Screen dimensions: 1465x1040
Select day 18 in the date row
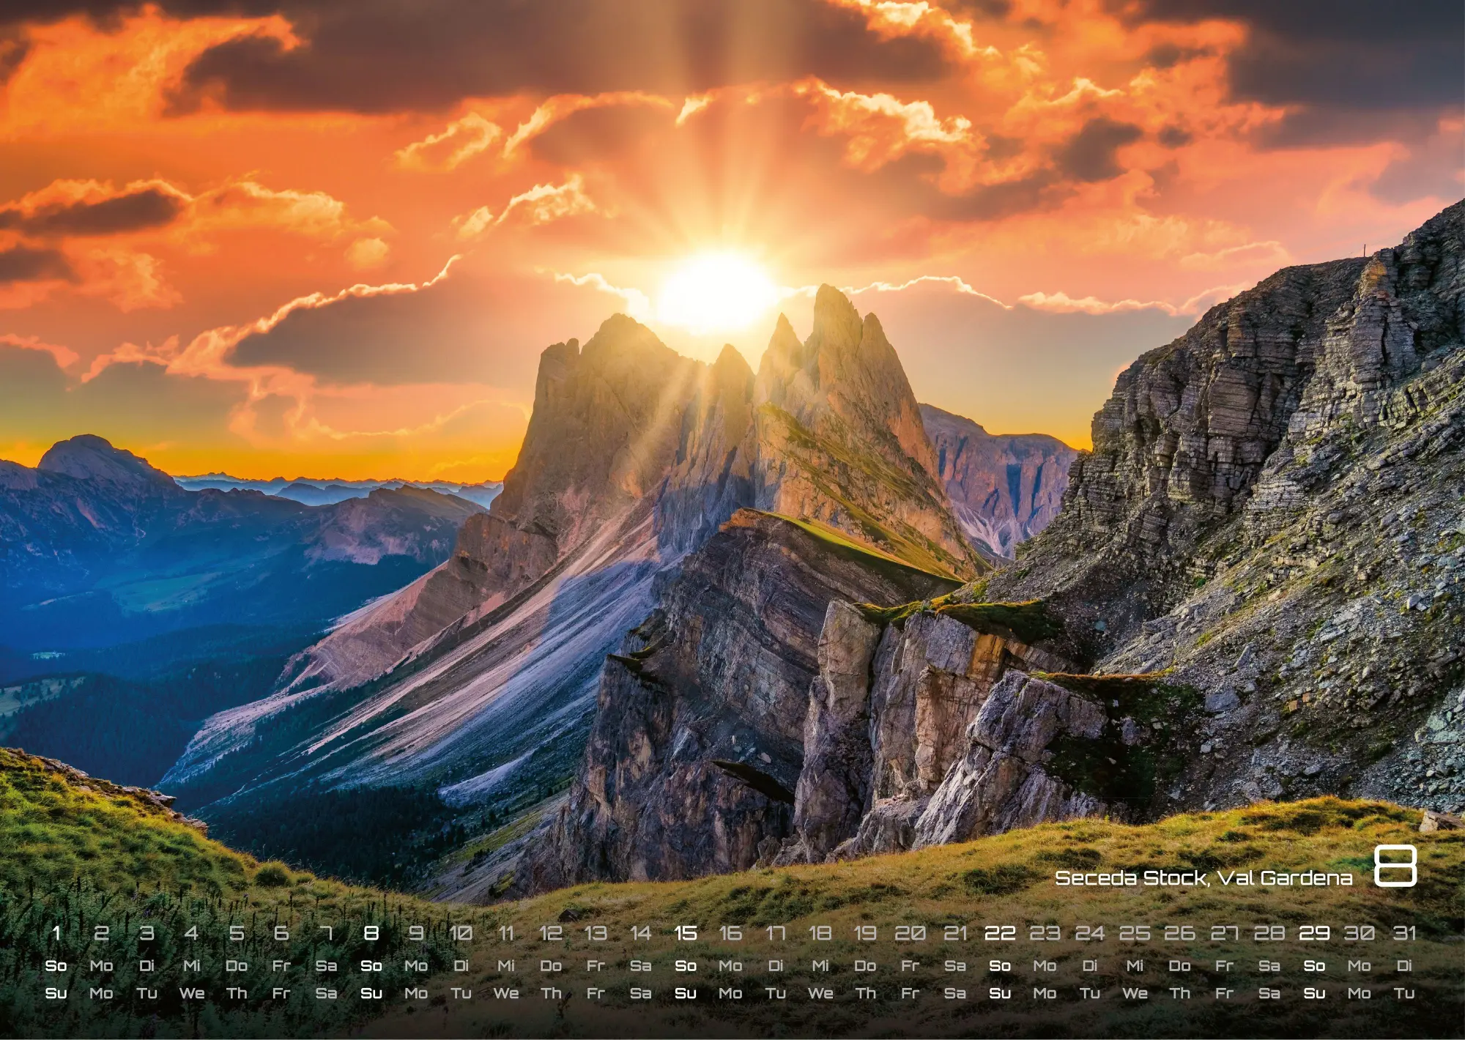(x=820, y=933)
